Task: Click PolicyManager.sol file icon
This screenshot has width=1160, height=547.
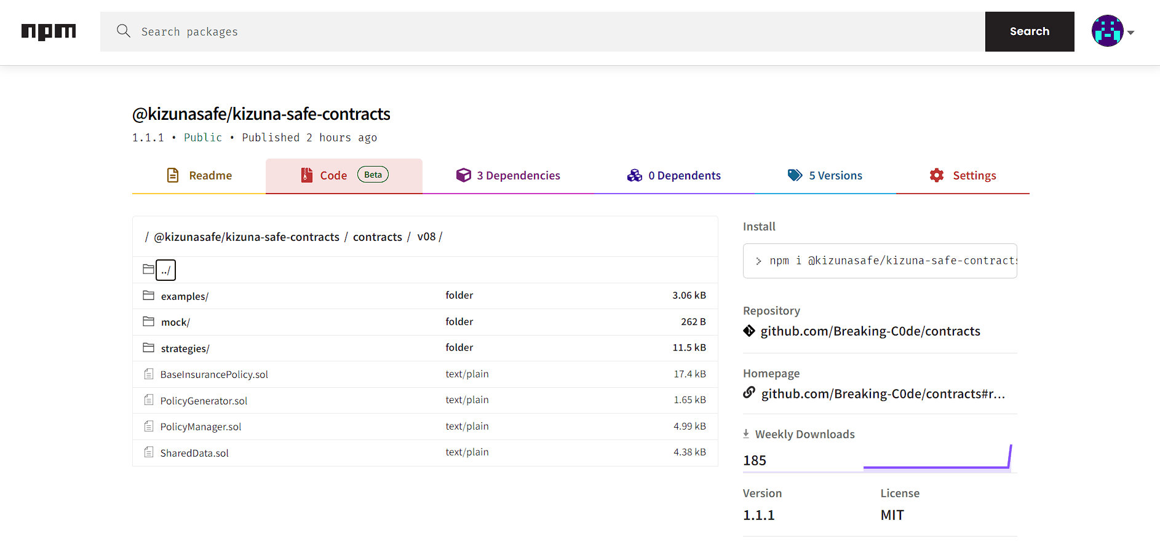Action: (x=149, y=426)
